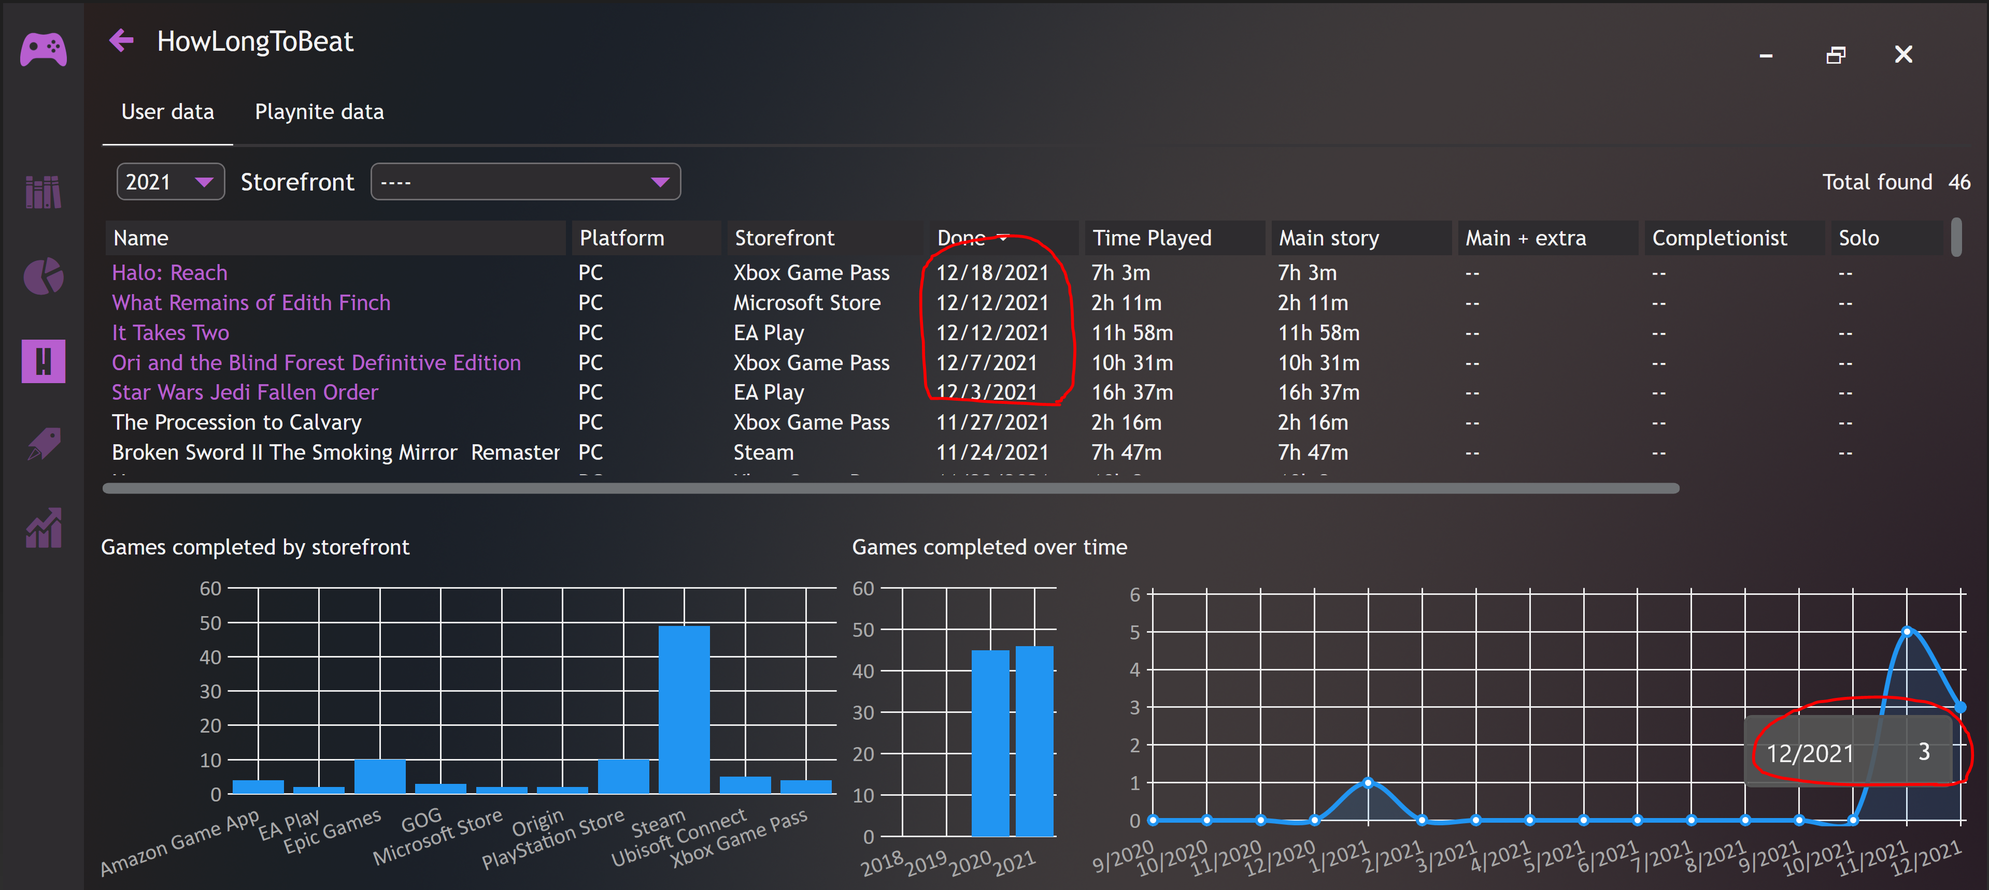1989x890 pixels.
Task: Sort by the Platform column header
Action: (x=646, y=238)
